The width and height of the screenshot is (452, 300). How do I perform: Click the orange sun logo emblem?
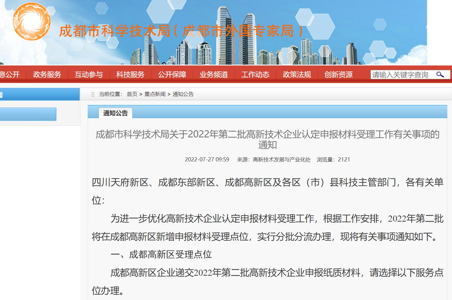tap(32, 22)
